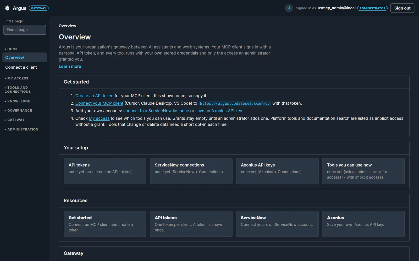Click the GATEWAY badge beside Argus
419x261 pixels.
38,8
